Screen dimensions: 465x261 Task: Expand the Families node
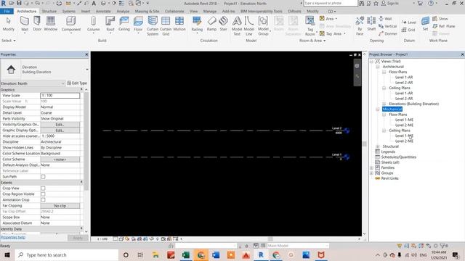pos(371,167)
